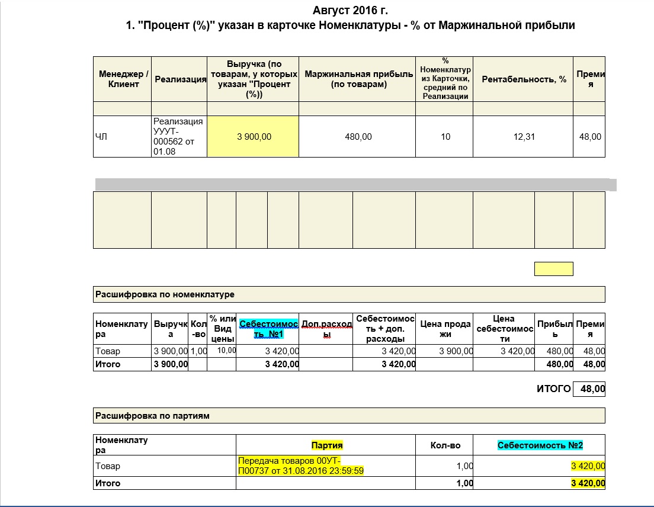Click the boxed 48,00 value beside ИТОГО
Image resolution: width=654 pixels, height=507 pixels.
[589, 389]
